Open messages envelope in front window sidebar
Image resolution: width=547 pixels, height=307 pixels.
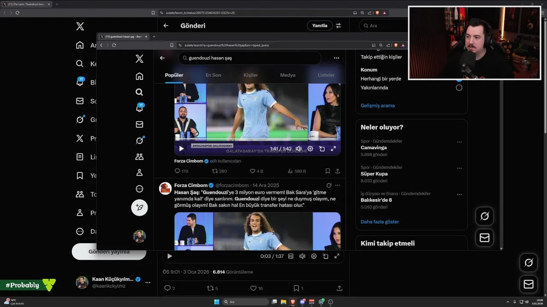click(x=139, y=125)
